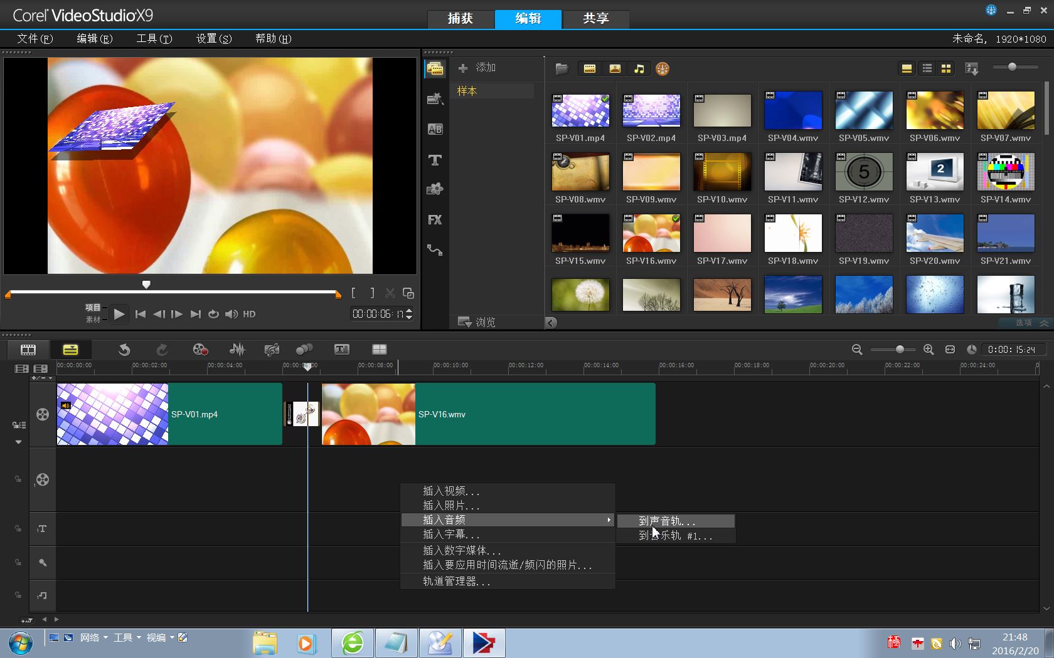Open the Graphic panel icon
Screen dimensions: 1054x658
click(435, 189)
